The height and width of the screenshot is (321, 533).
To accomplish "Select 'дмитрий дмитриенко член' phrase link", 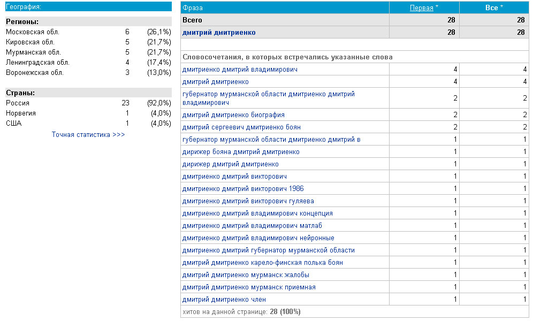I will 224,300.
